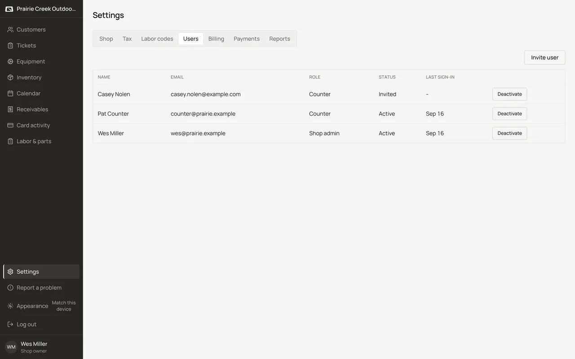Go to Tickets page label
The height and width of the screenshot is (359, 575).
tap(26, 45)
